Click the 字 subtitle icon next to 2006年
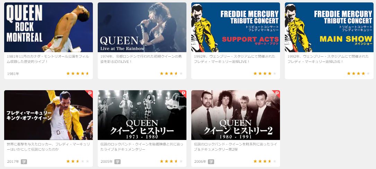The width and height of the screenshot is (376, 169). pyautogui.click(x=211, y=162)
